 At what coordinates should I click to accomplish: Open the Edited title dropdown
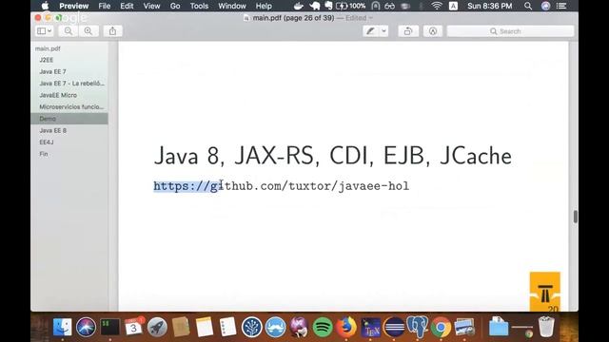coord(359,18)
